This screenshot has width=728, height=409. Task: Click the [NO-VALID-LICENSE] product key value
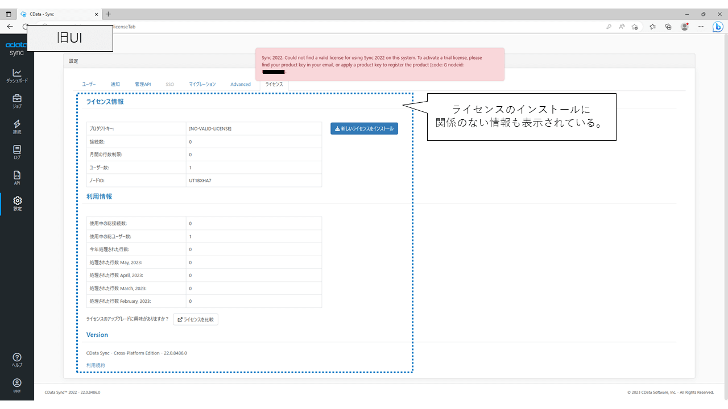pyautogui.click(x=210, y=128)
